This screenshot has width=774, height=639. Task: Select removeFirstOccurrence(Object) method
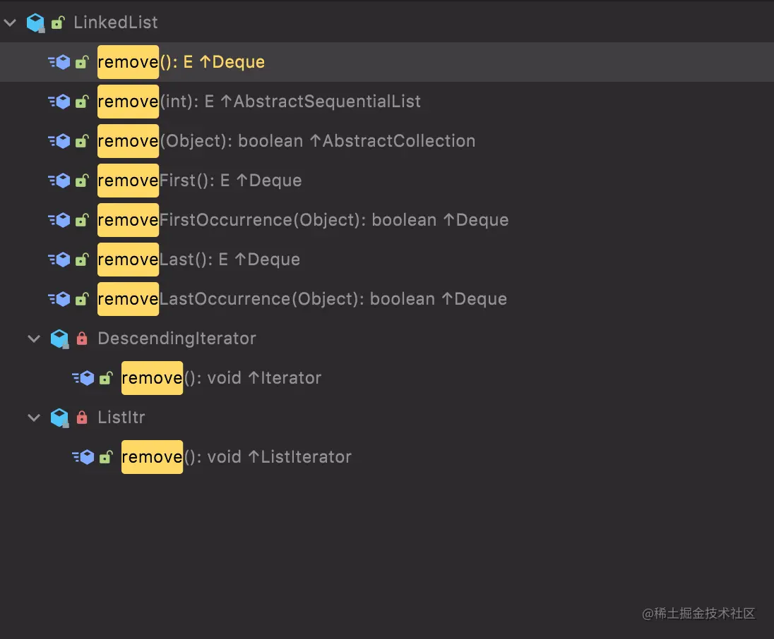[304, 220]
